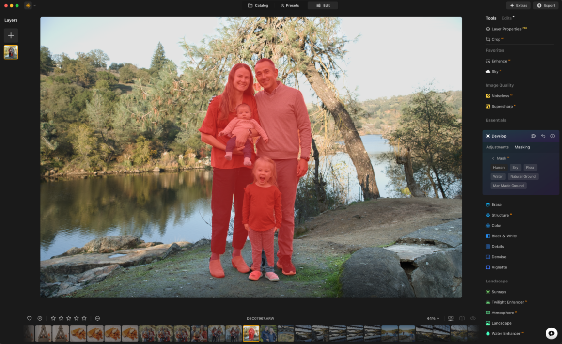Toggle the Sky mask selection
This screenshot has width=562, height=344.
point(515,168)
